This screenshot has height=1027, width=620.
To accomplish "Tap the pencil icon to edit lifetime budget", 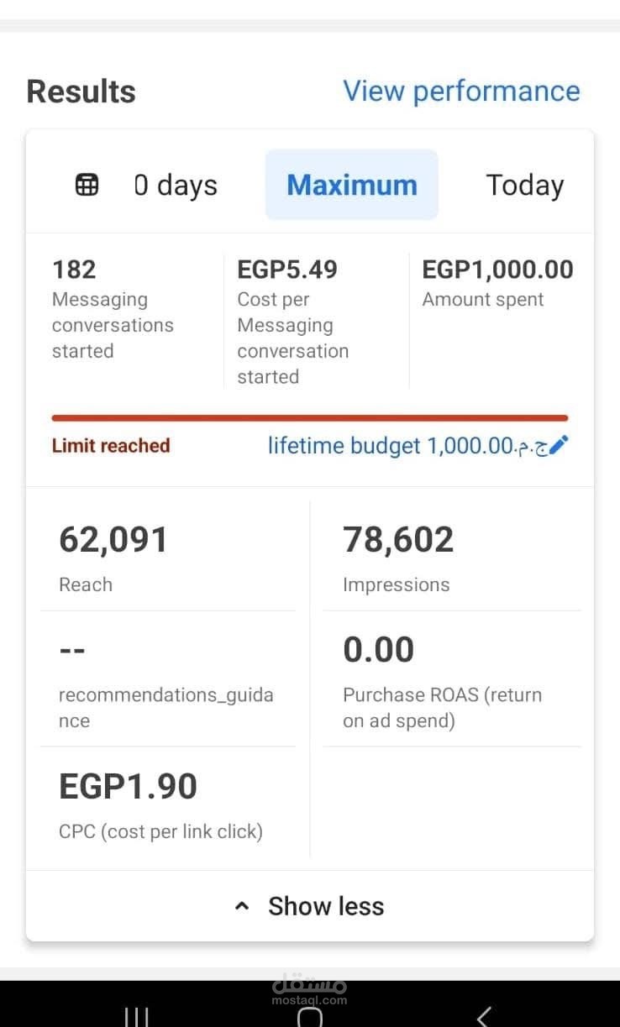I will tap(561, 445).
